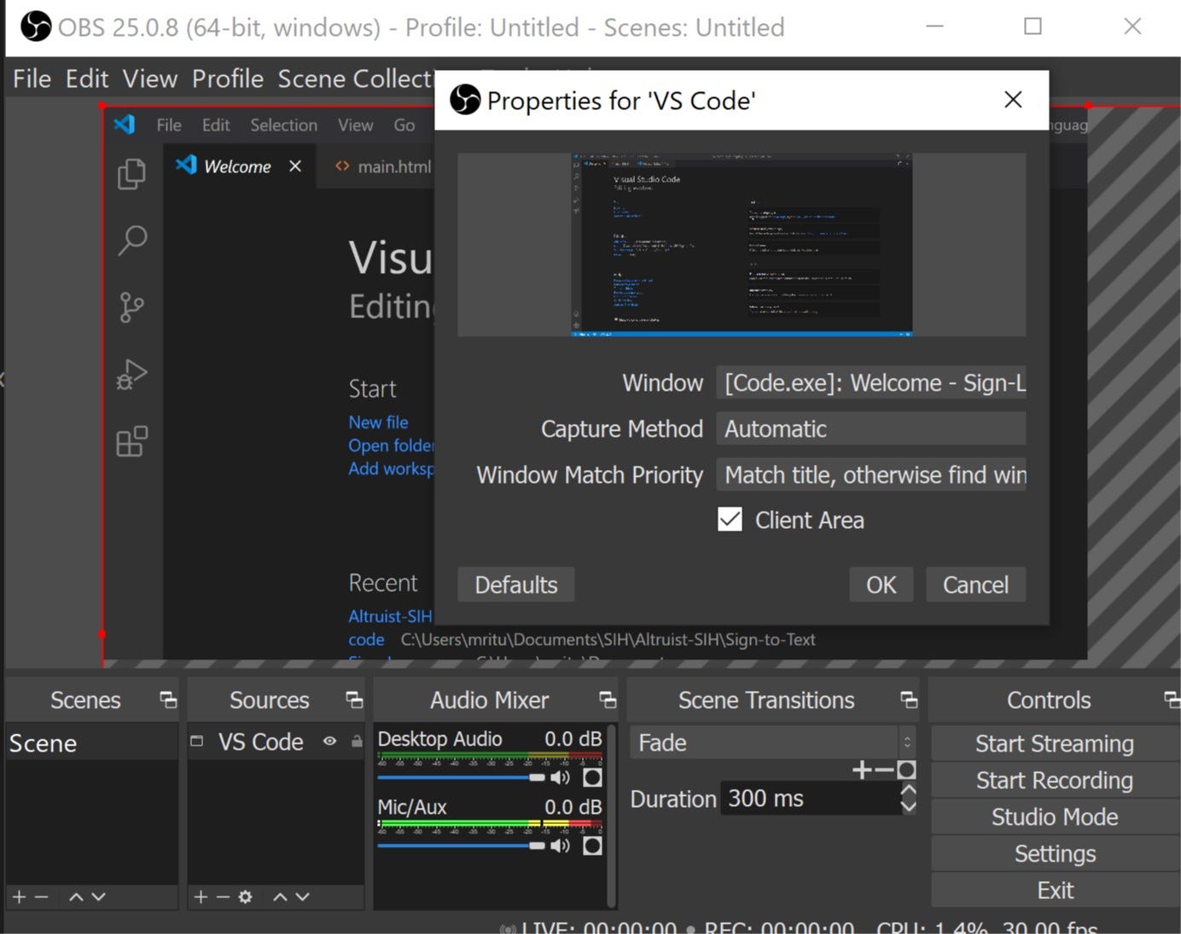Mute Desktop Audio speaker icon
The width and height of the screenshot is (1181, 934).
561,777
